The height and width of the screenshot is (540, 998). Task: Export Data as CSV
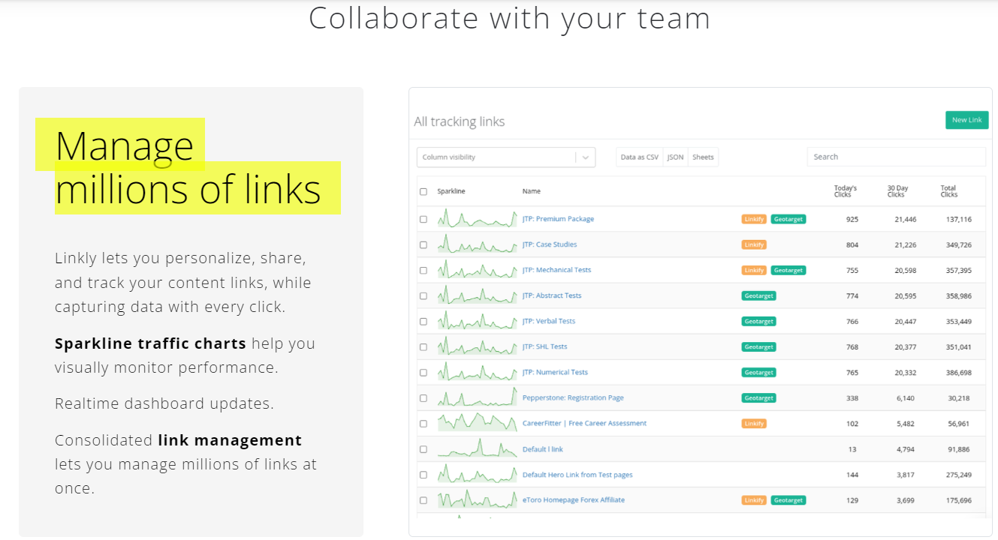click(x=639, y=157)
